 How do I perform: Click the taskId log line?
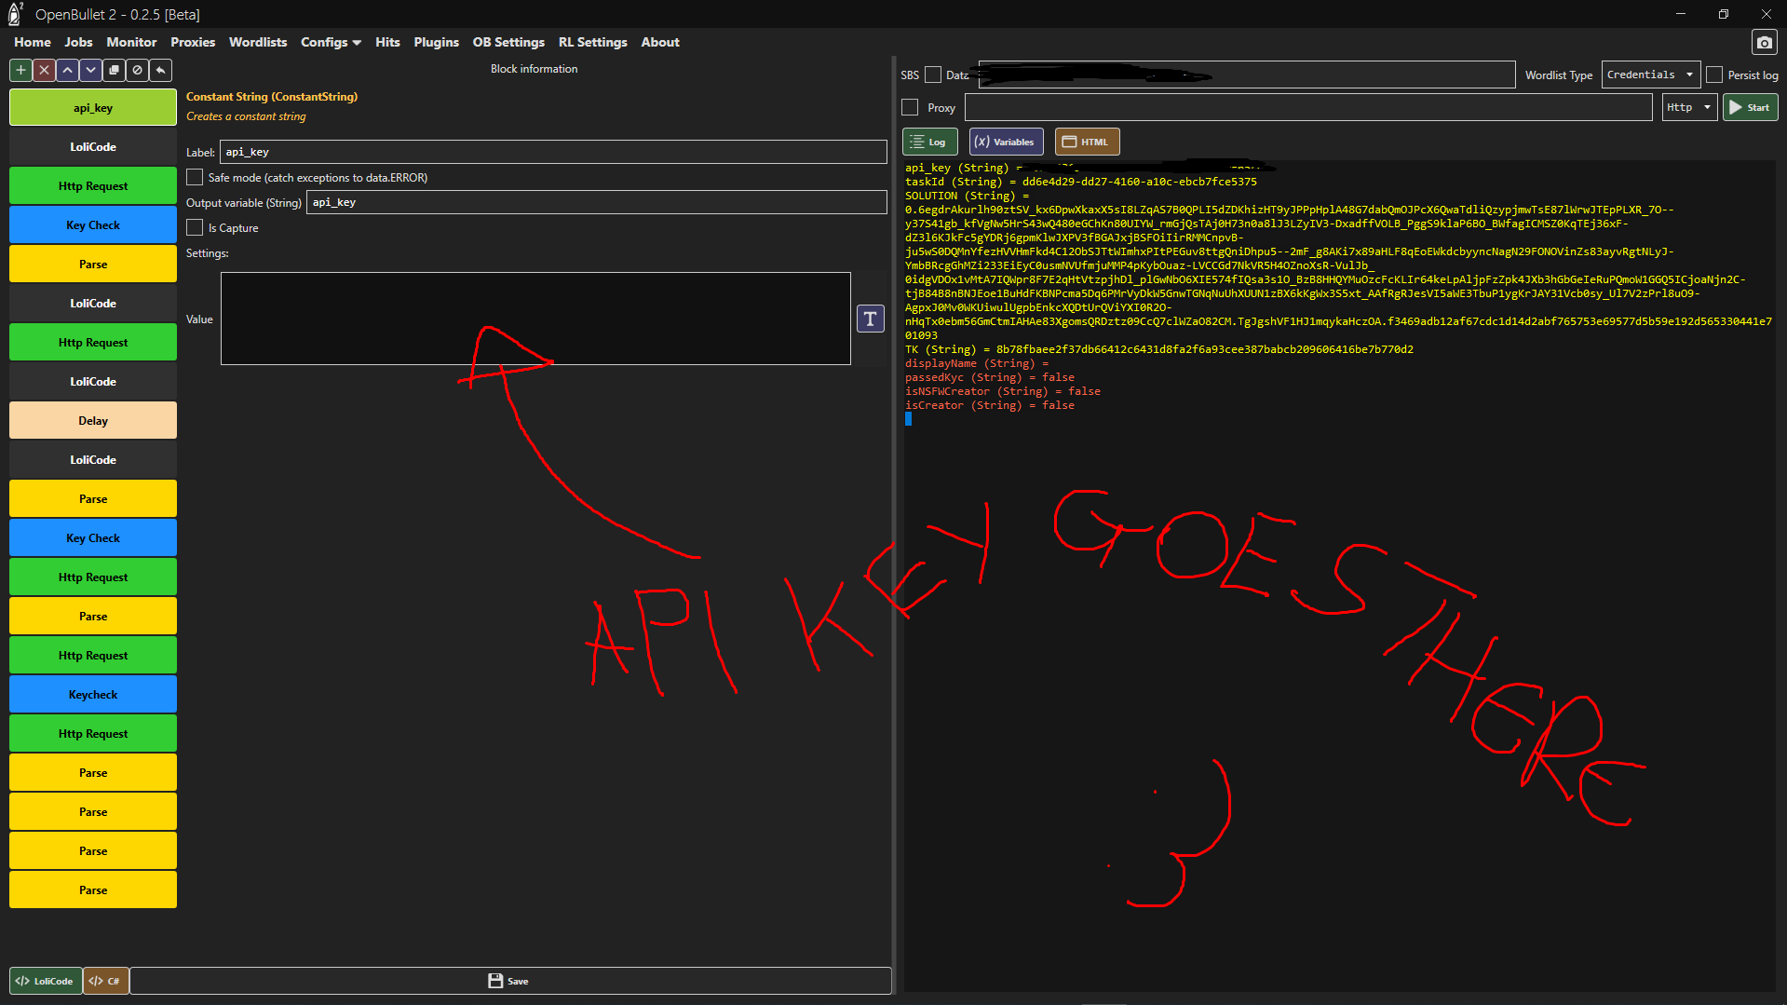(1080, 182)
